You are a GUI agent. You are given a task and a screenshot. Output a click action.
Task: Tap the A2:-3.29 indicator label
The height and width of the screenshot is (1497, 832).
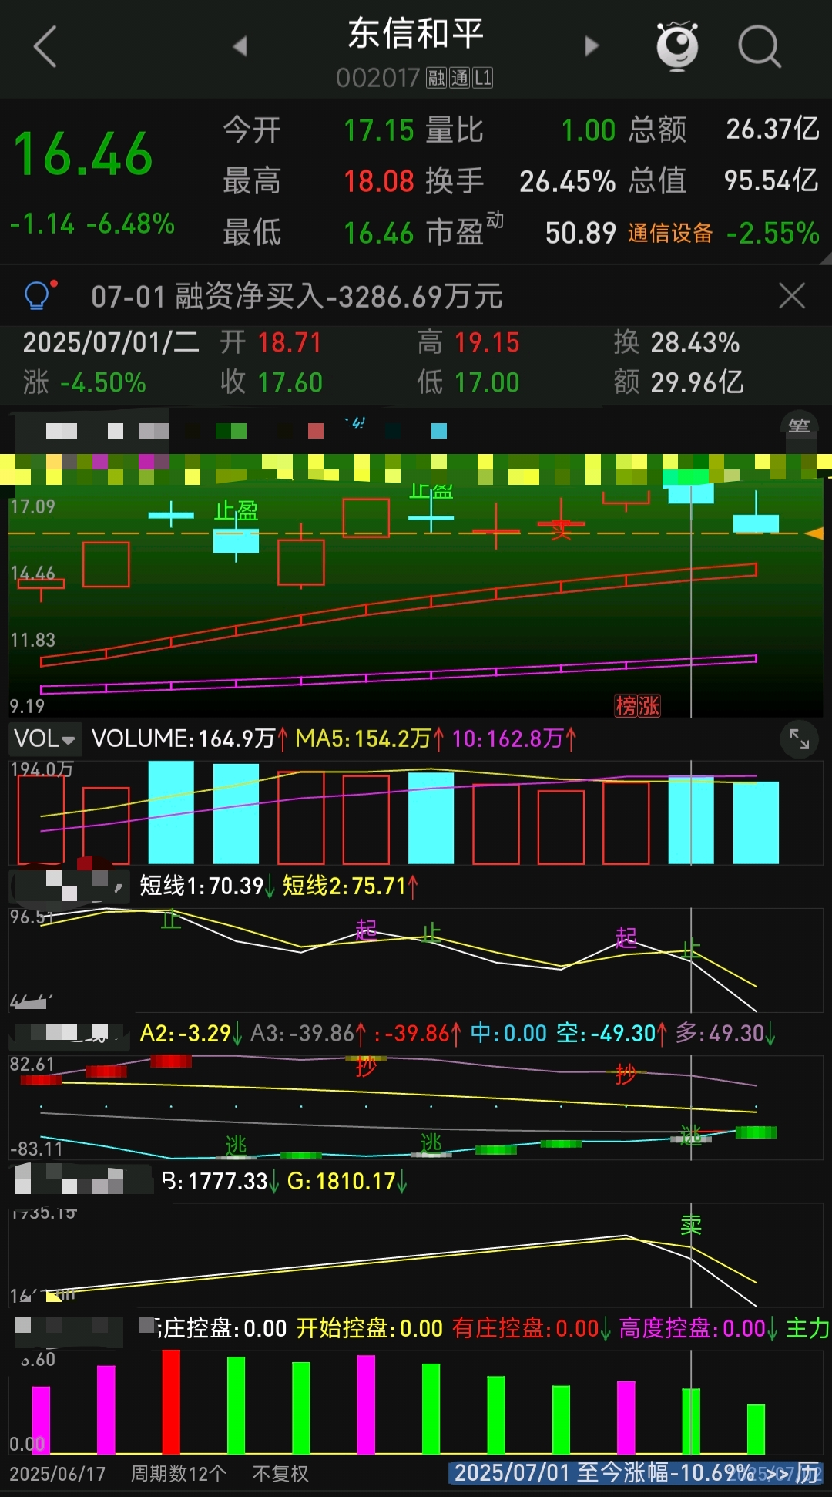pos(191,1033)
